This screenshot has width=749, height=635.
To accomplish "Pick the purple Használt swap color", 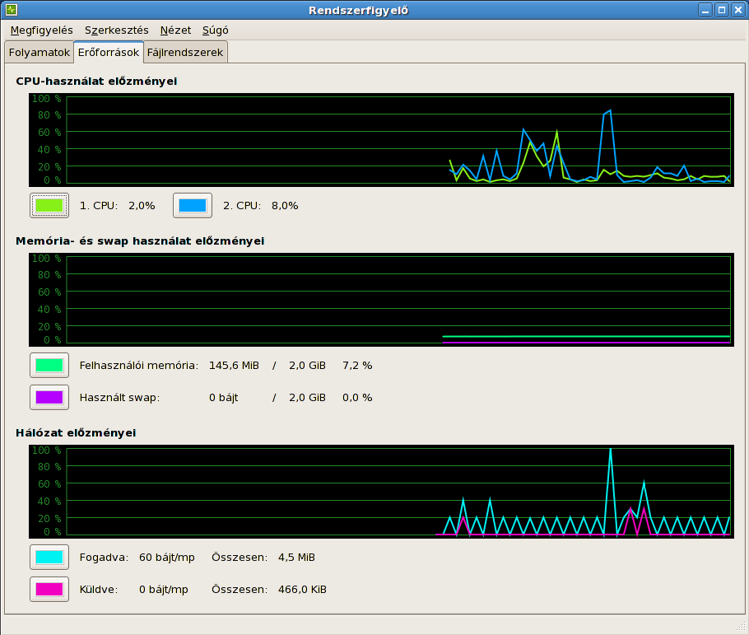I will pos(49,397).
